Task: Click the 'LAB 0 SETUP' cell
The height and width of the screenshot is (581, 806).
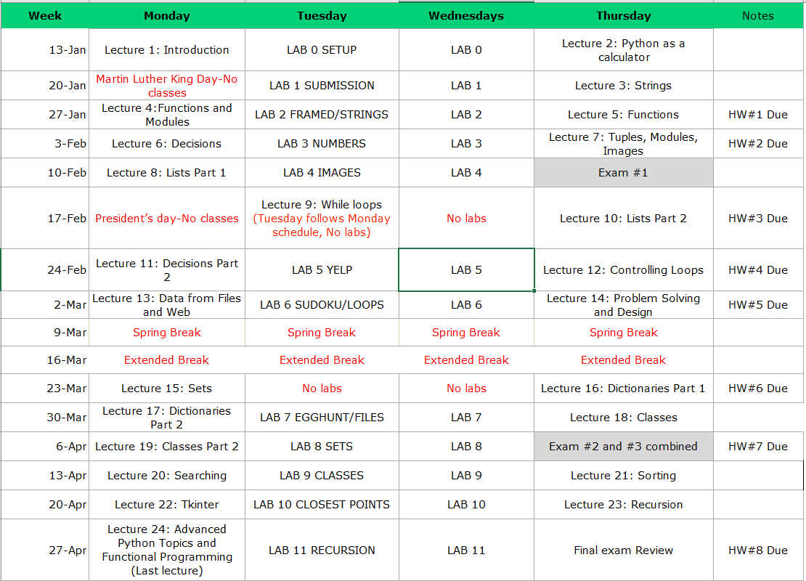Action: click(322, 50)
